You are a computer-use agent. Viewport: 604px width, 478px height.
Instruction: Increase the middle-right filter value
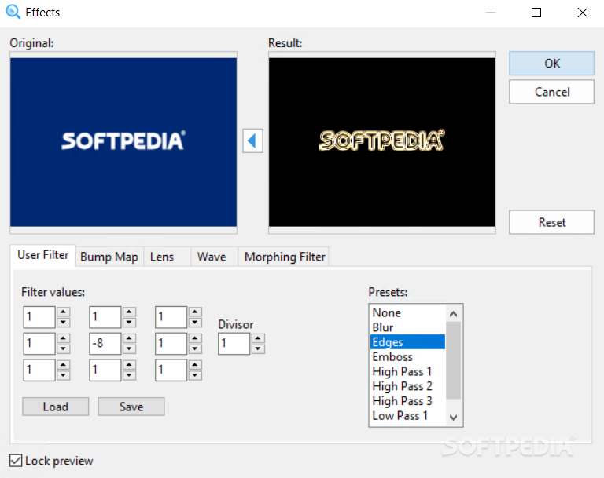(x=195, y=338)
